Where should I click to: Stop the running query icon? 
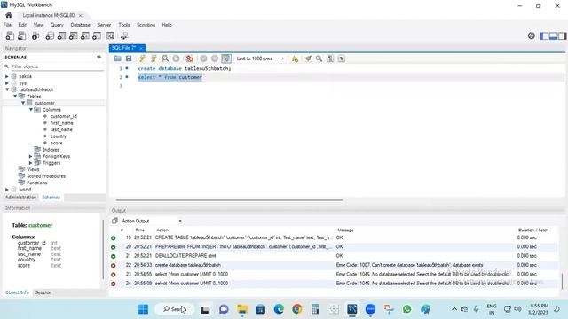pos(176,58)
